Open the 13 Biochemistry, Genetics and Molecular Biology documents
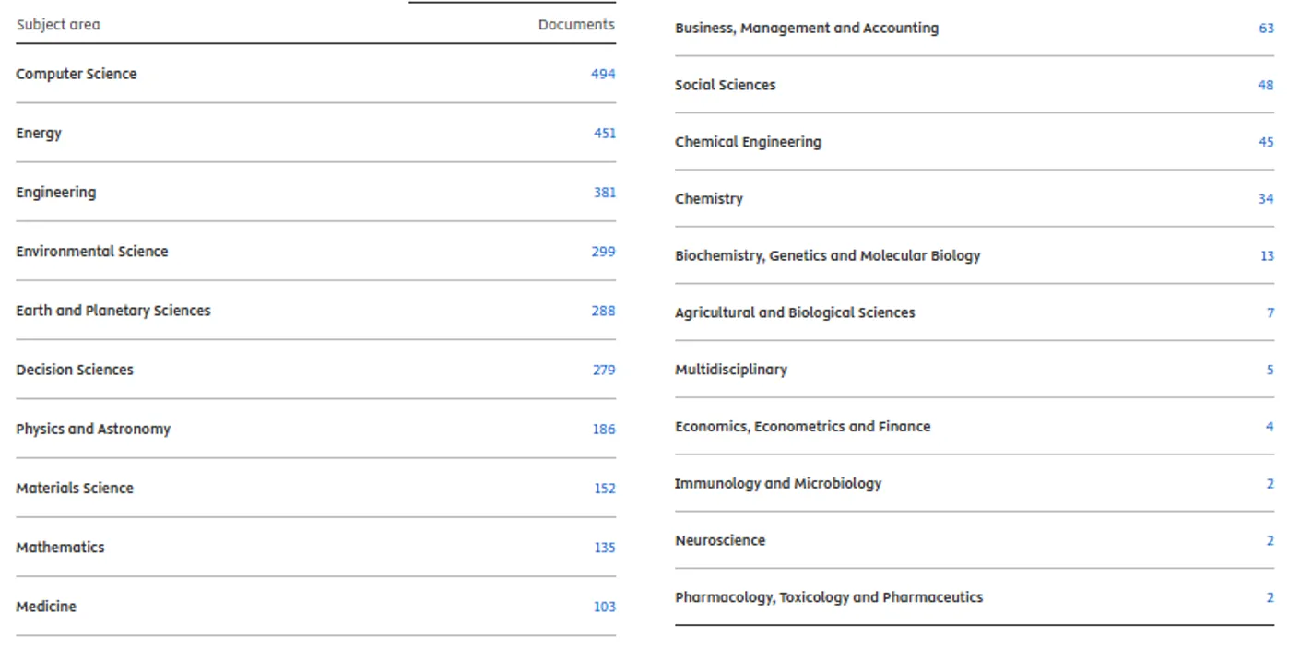The height and width of the screenshot is (648, 1300). tap(1267, 256)
